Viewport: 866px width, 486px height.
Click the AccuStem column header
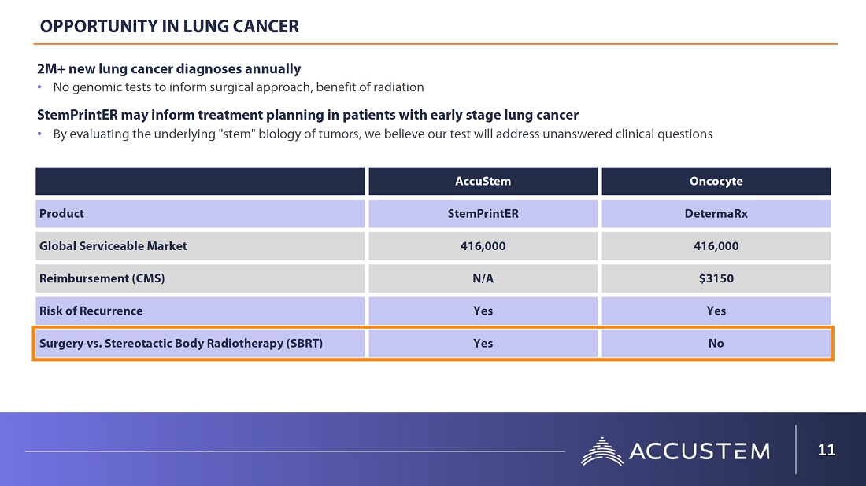click(483, 181)
